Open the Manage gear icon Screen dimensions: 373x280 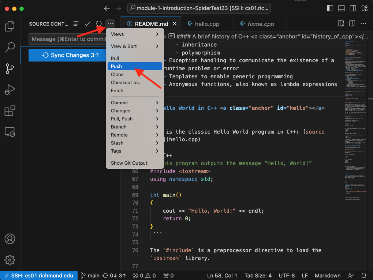[10, 260]
